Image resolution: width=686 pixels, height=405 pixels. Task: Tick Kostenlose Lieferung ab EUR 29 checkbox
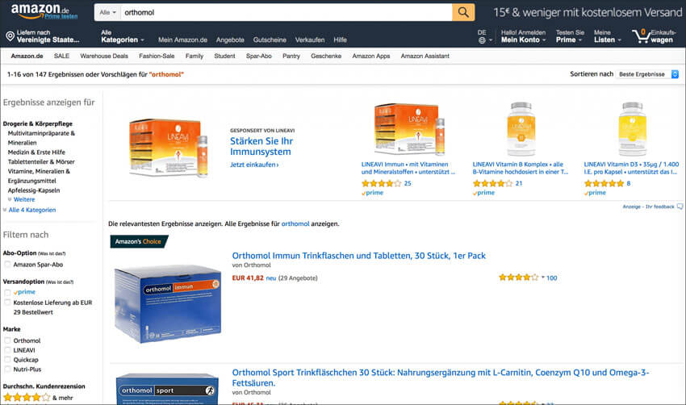coord(7,303)
